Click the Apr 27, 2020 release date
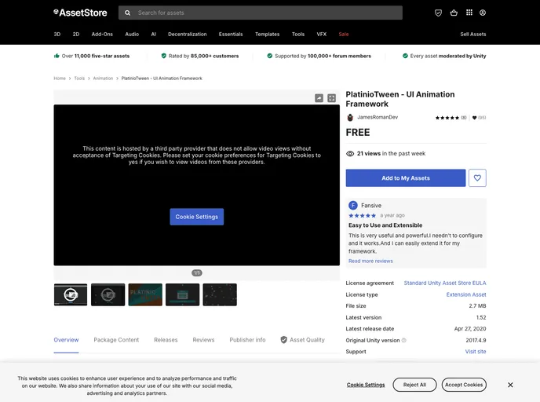 [x=470, y=329]
